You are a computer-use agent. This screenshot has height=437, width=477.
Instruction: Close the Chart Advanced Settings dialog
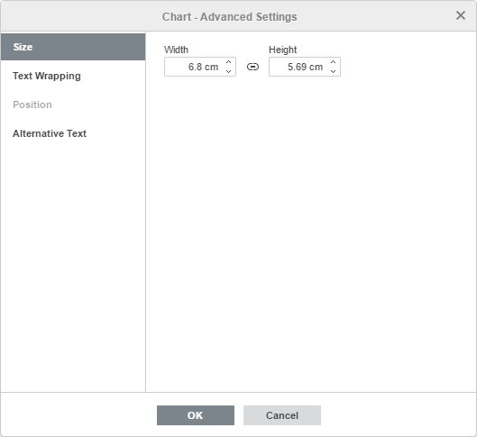(x=461, y=15)
